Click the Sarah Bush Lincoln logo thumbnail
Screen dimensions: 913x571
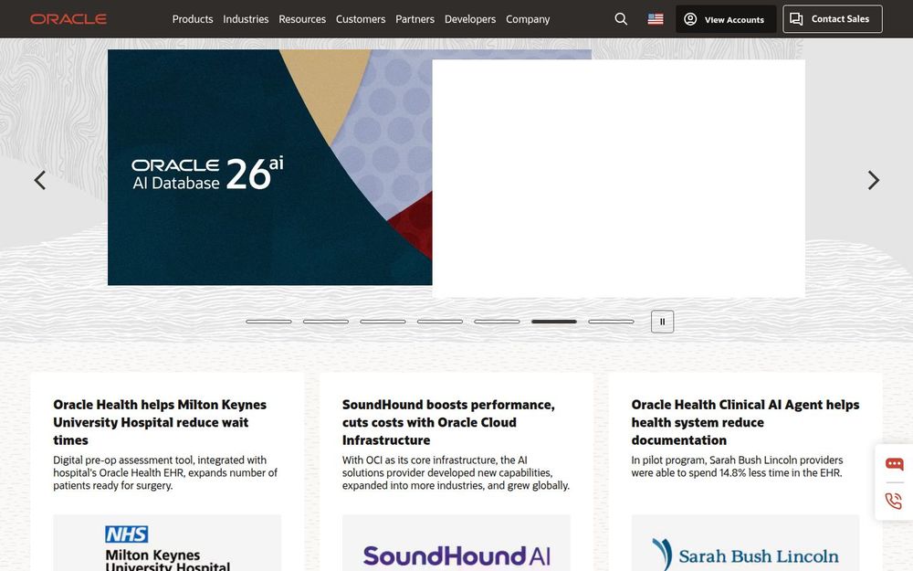coord(745,543)
